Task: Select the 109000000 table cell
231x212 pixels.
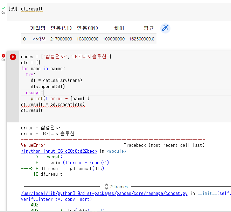Action: [x=114, y=39]
